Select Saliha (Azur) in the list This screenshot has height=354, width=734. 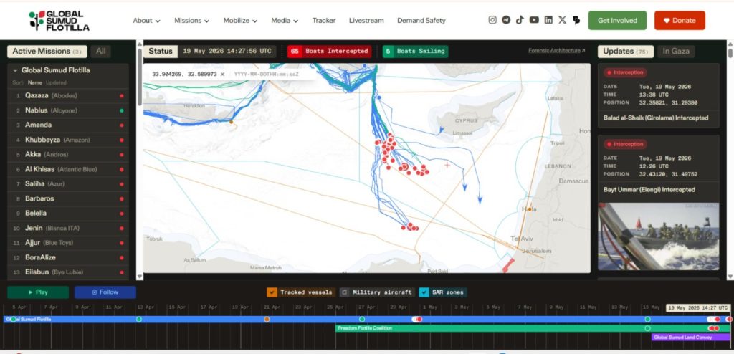coord(68,184)
